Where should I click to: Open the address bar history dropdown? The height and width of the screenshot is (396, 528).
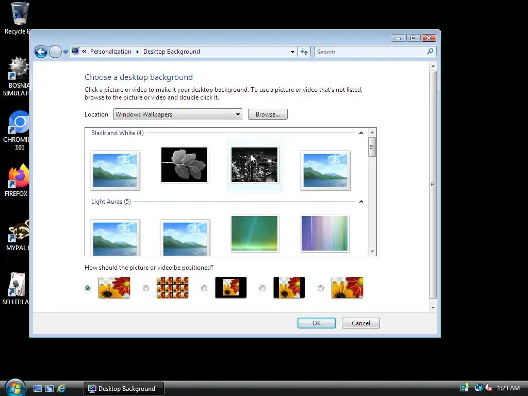[292, 52]
